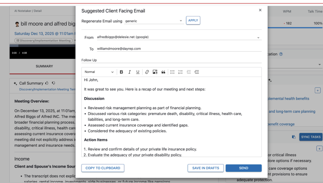The width and height of the screenshot is (323, 183).
Task: Insert a hyperlink into the email
Action: (x=147, y=72)
